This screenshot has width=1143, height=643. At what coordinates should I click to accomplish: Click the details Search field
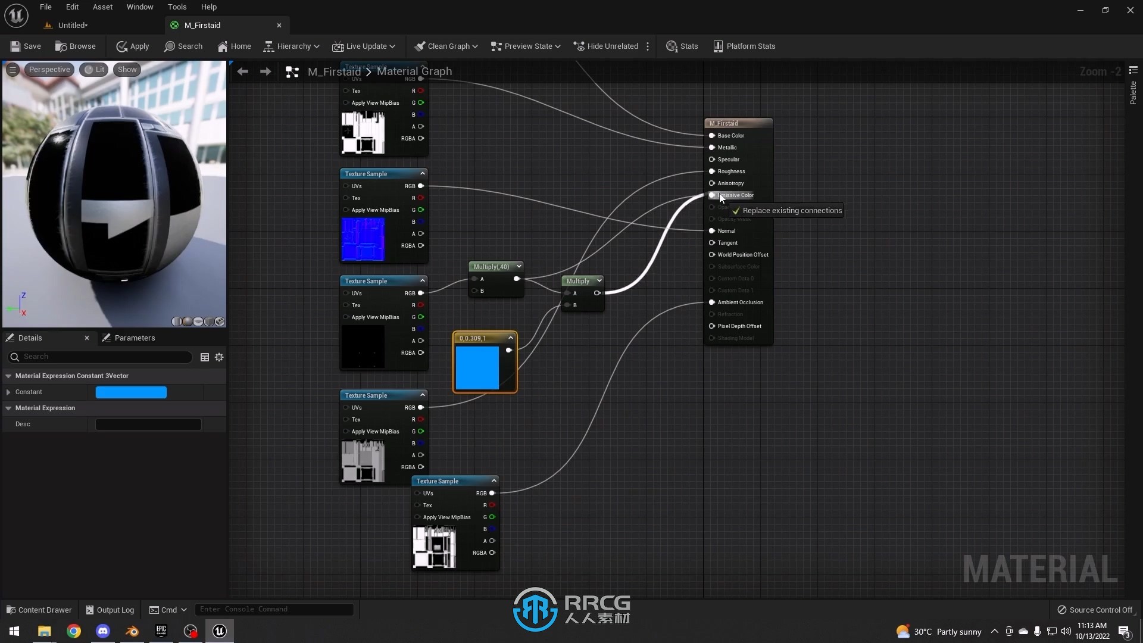pyautogui.click(x=99, y=357)
